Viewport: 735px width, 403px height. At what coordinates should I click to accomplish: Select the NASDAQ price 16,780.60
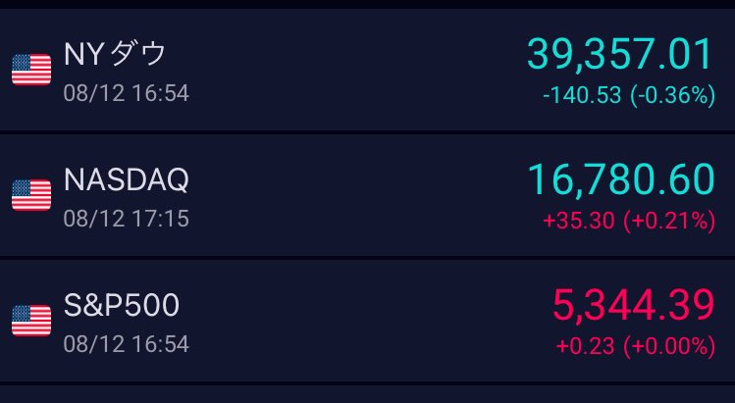coord(621,179)
